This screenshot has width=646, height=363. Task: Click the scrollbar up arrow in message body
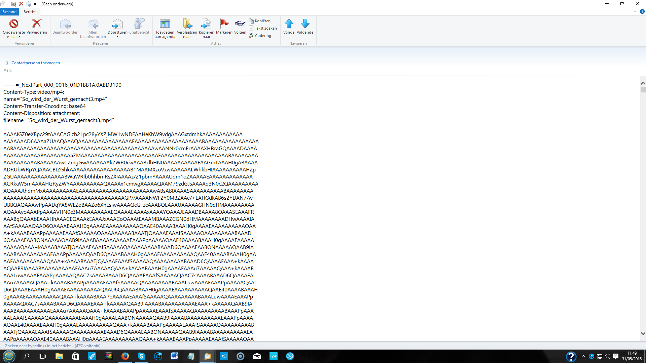tap(643, 83)
